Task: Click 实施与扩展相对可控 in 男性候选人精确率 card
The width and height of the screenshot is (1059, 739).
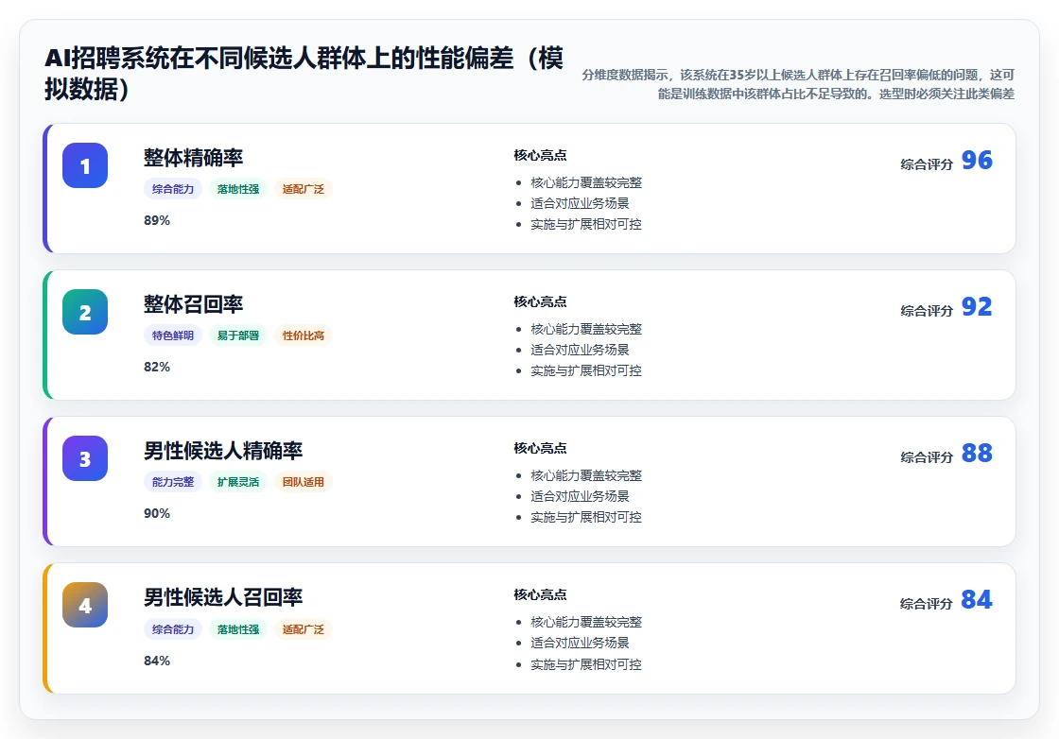Action: pos(586,517)
